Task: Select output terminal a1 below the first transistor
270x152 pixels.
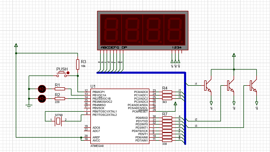Action: [x=211, y=103]
